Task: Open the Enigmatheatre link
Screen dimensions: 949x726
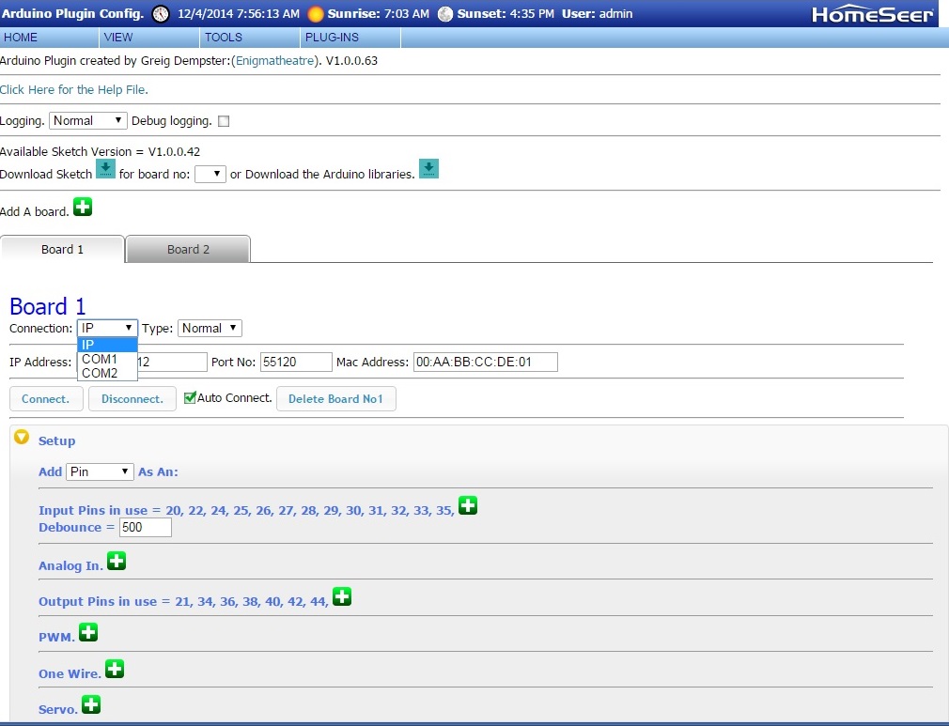Action: (274, 60)
